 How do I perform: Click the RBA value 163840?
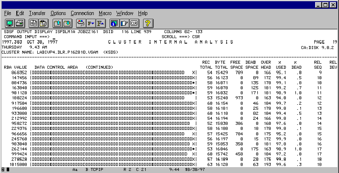(19, 88)
